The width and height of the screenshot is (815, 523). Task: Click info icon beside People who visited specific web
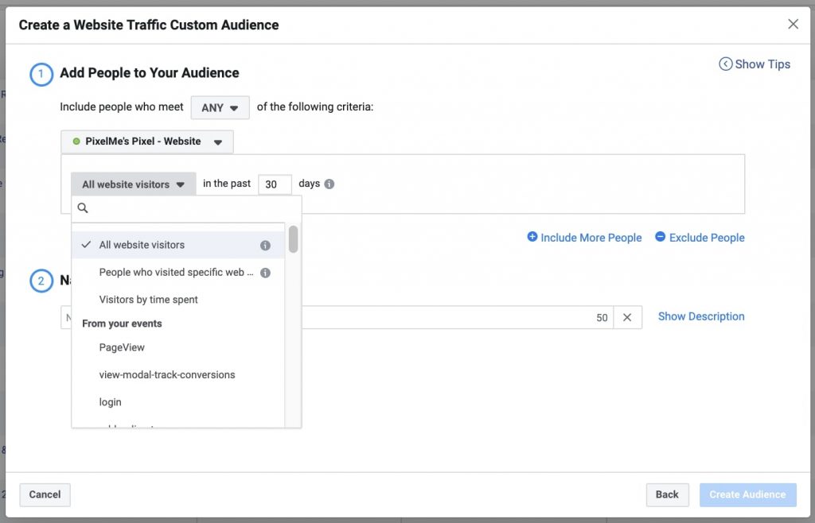coord(266,273)
